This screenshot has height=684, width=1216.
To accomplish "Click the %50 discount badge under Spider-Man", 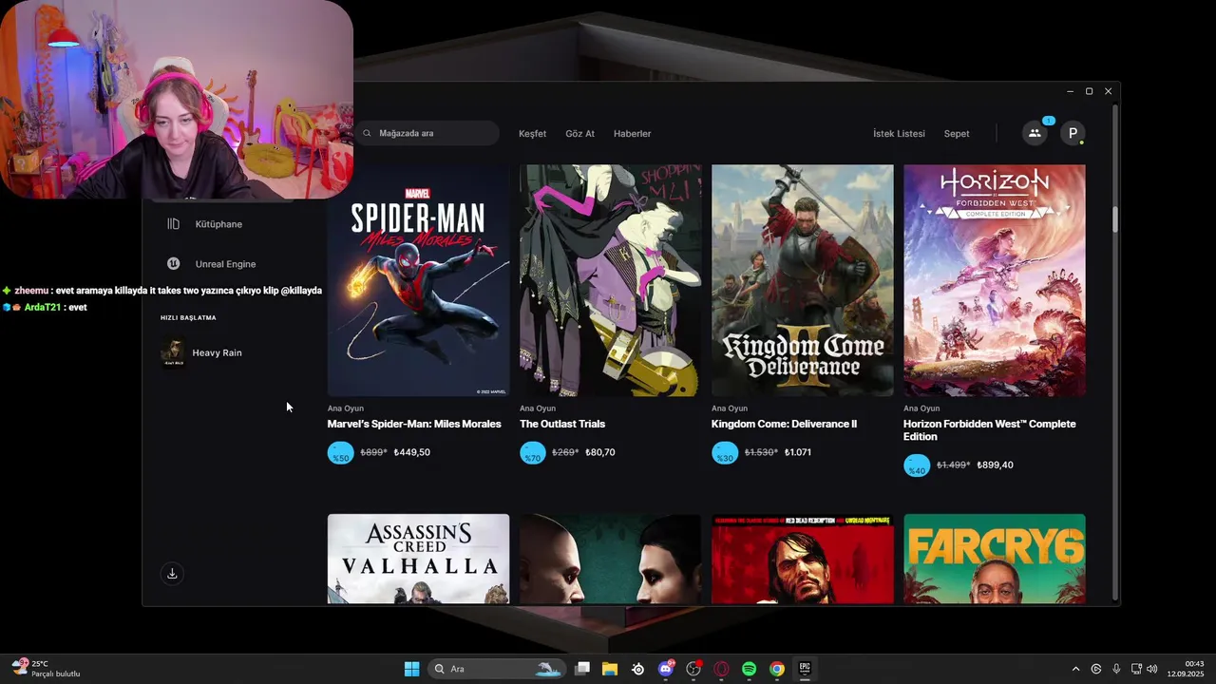I will (x=340, y=453).
